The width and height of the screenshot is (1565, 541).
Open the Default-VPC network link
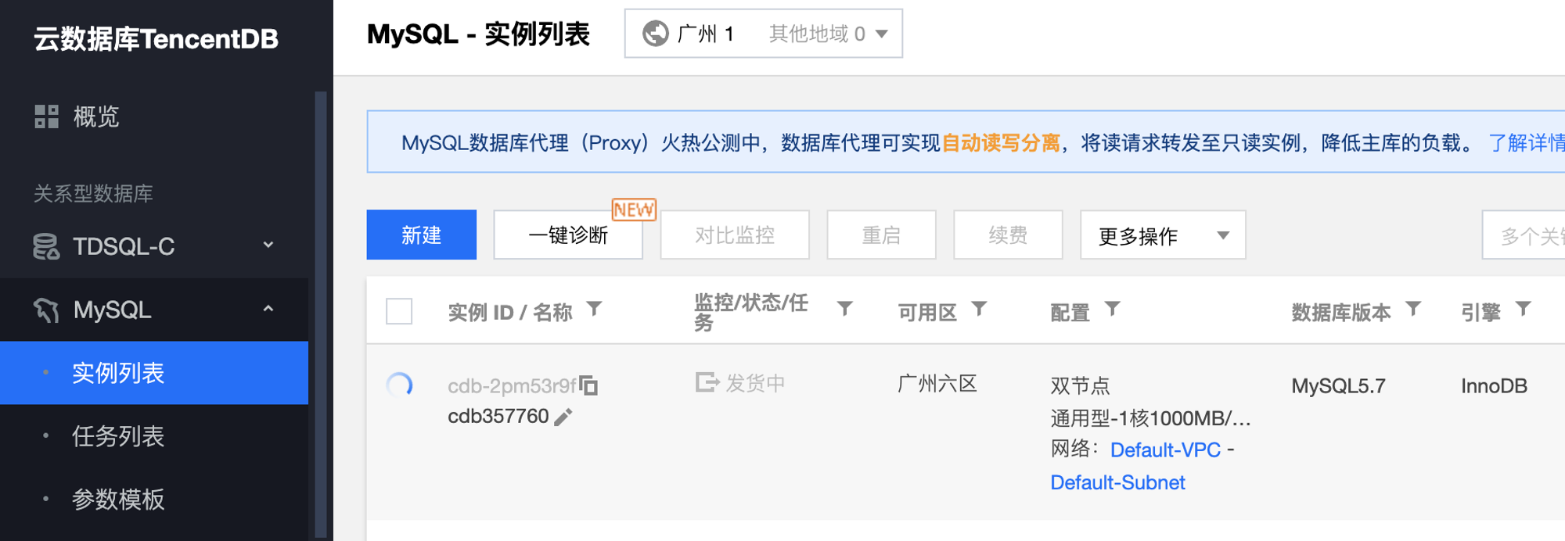1165,450
